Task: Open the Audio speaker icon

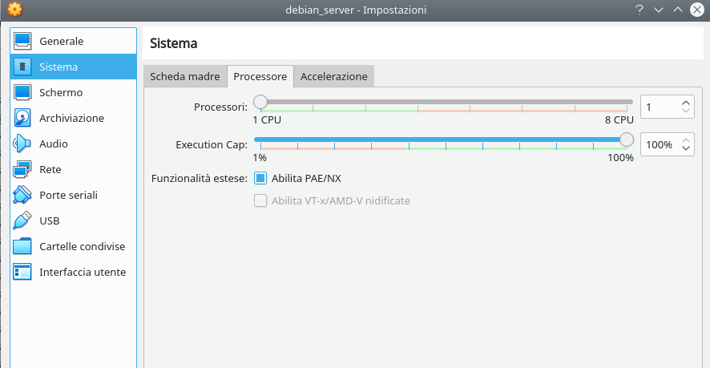Action: [22, 144]
